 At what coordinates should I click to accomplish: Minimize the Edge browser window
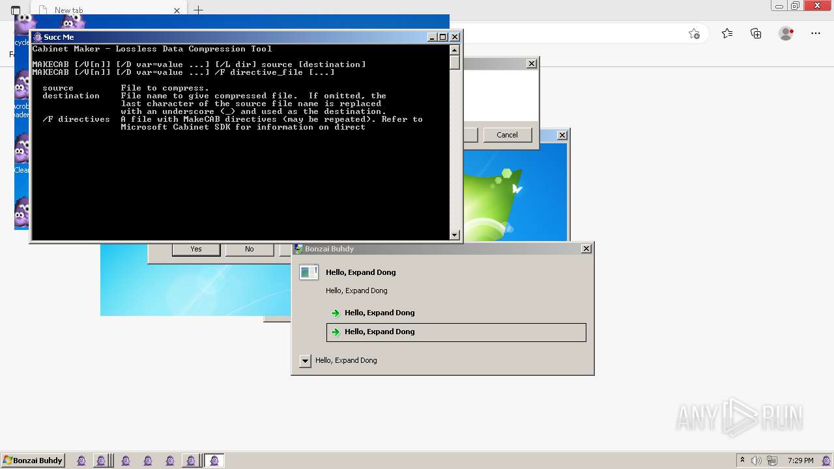tap(779, 6)
